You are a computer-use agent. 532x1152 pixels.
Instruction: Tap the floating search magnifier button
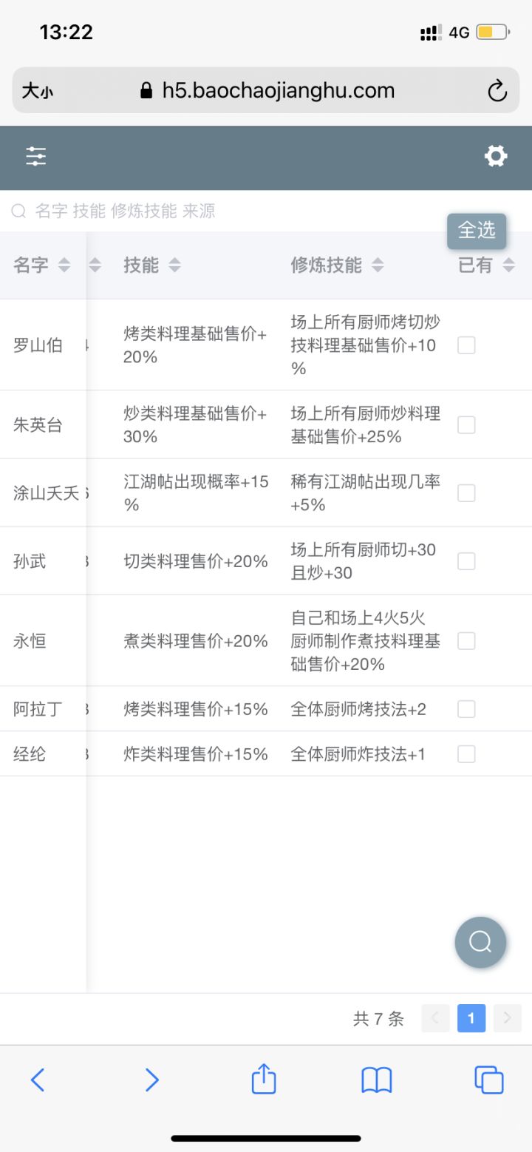point(480,942)
